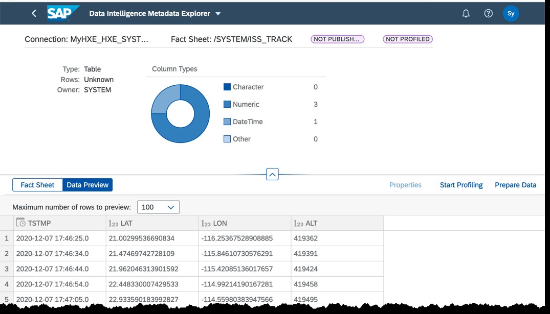Open the Data Intelligence Metadata Explorer dropdown arrow
The height and width of the screenshot is (314, 550).
[218, 14]
